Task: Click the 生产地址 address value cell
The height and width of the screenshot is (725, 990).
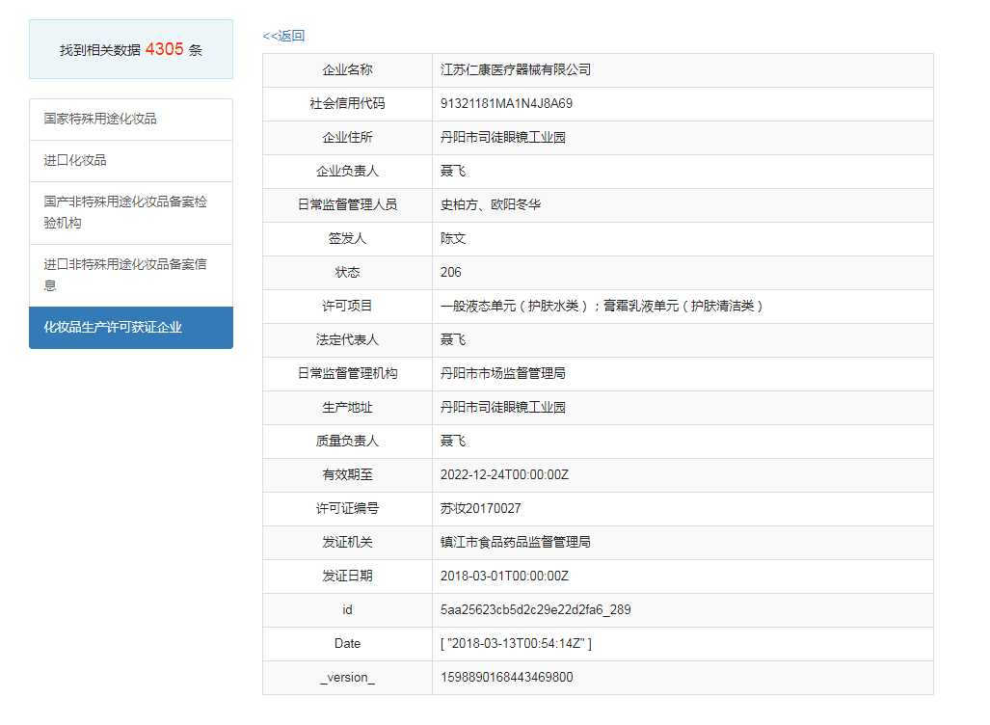Action: tap(682, 408)
